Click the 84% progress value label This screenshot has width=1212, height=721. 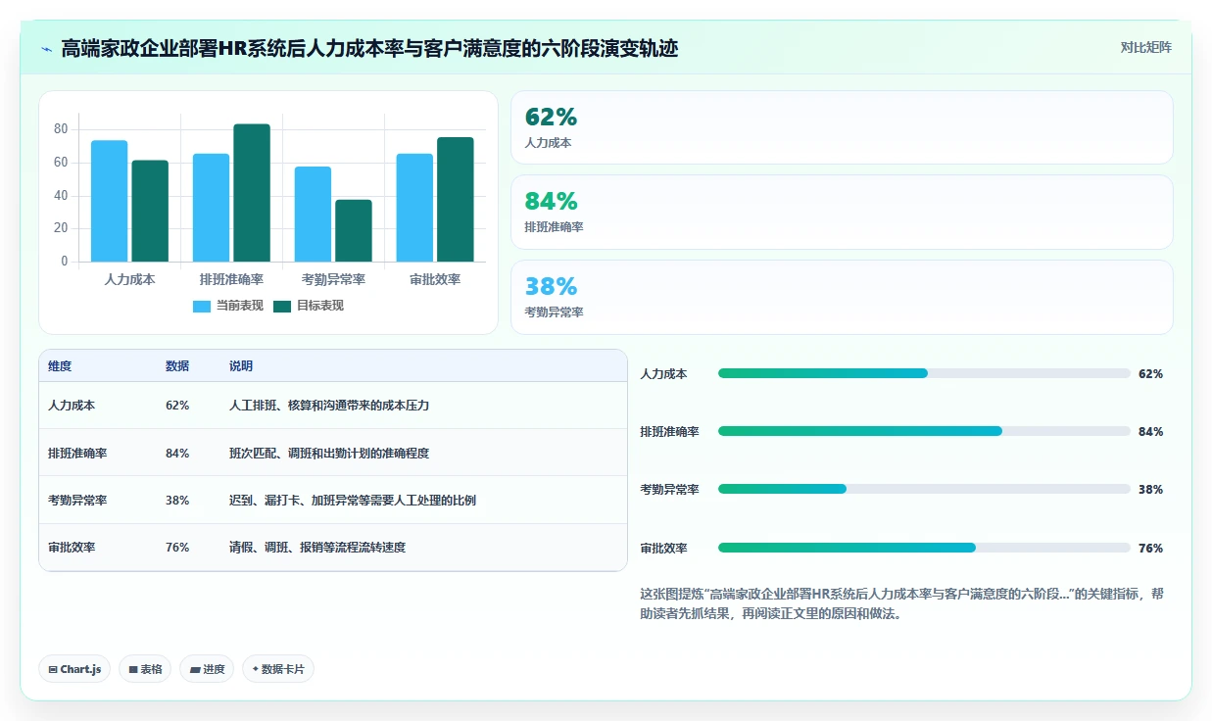[x=1150, y=432]
